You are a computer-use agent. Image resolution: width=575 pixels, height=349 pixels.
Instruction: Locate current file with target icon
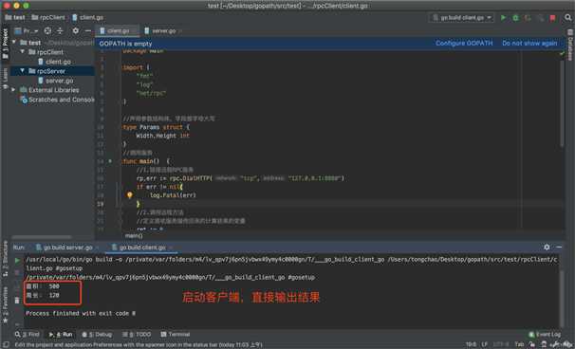(x=47, y=30)
